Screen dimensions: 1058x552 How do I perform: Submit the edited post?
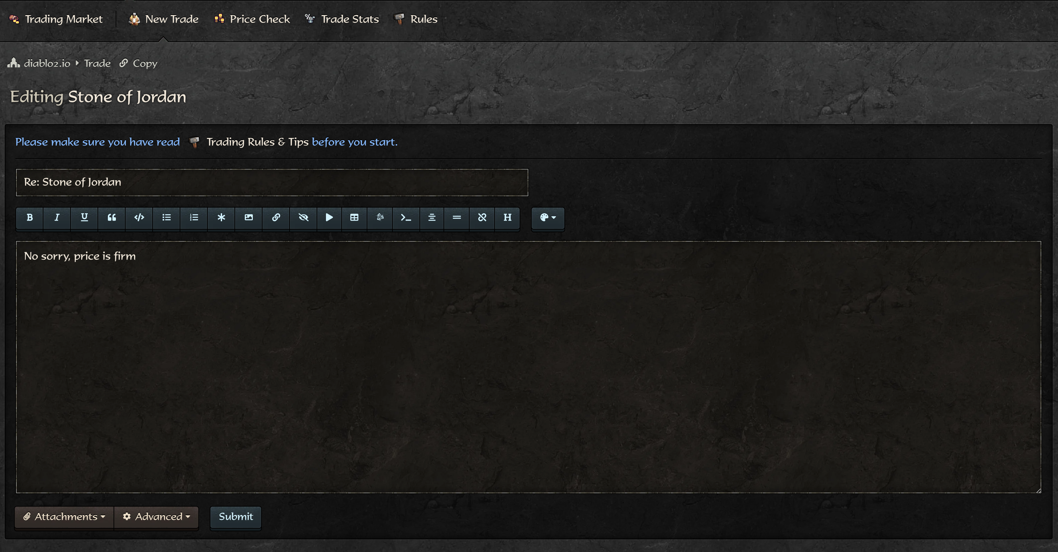(x=236, y=517)
